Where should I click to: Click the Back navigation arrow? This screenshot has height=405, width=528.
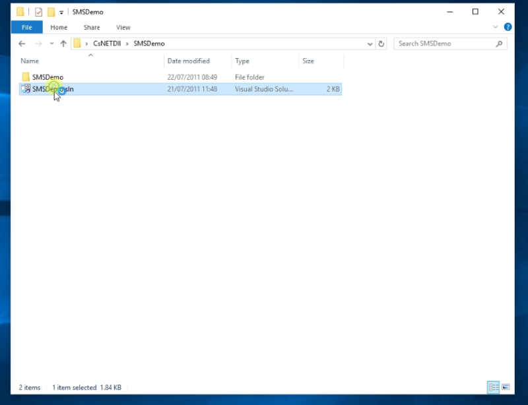point(22,44)
